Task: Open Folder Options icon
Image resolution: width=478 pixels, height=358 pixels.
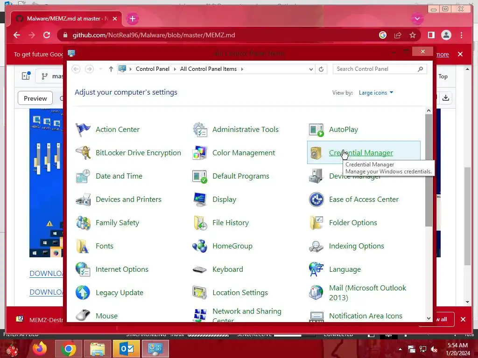Action: pyautogui.click(x=316, y=223)
